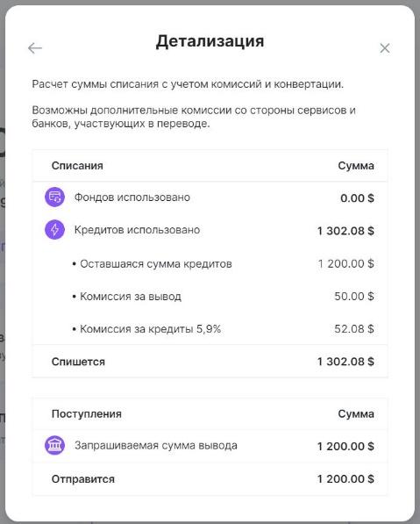Click the 50.00 $ withdrawal commission value
Viewport: 420px width, 524px height.
(x=354, y=297)
